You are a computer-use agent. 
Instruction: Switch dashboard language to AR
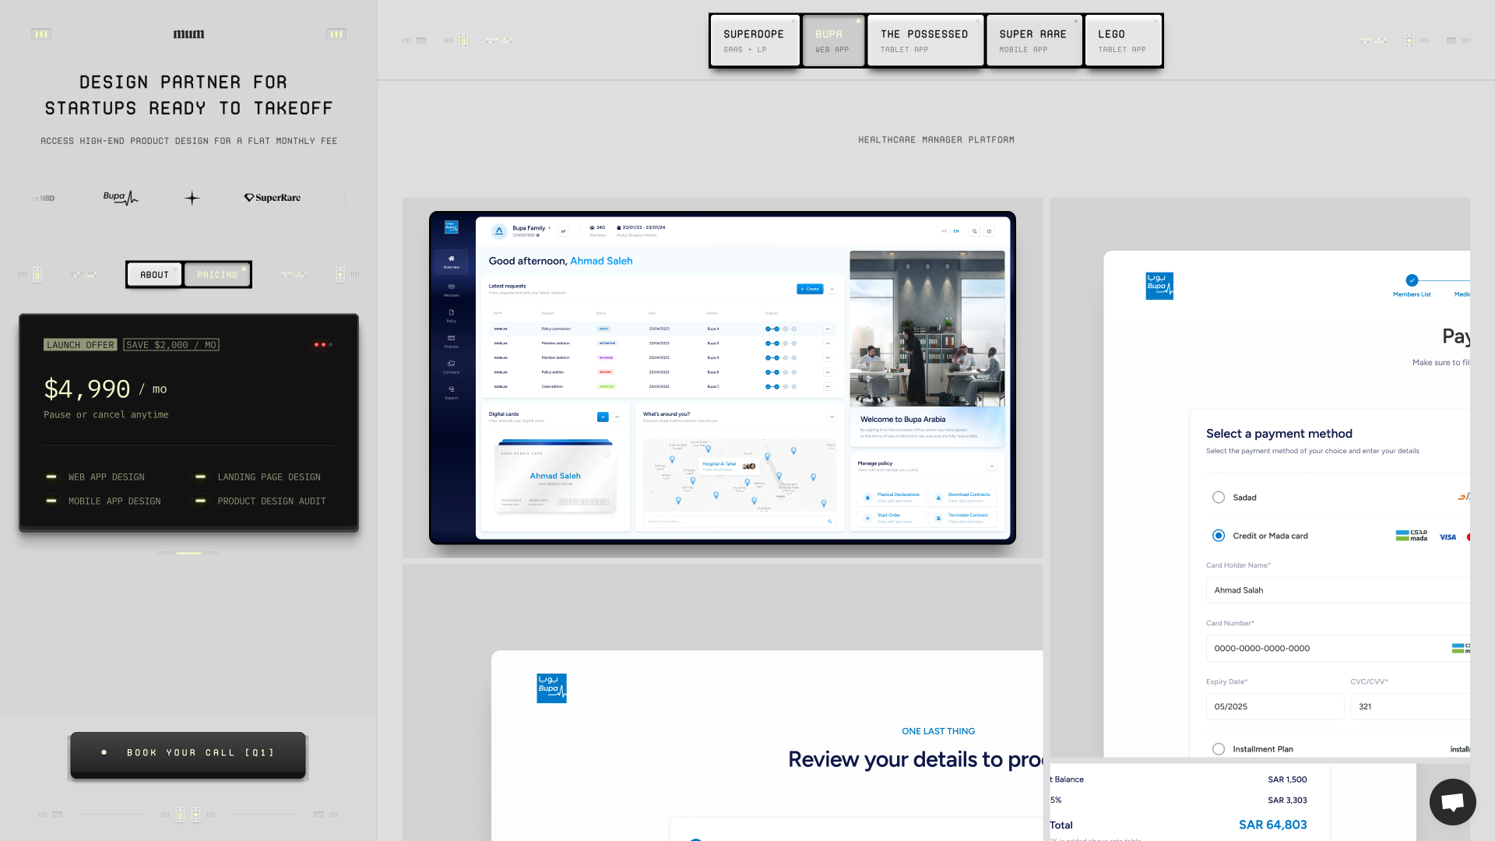944,231
